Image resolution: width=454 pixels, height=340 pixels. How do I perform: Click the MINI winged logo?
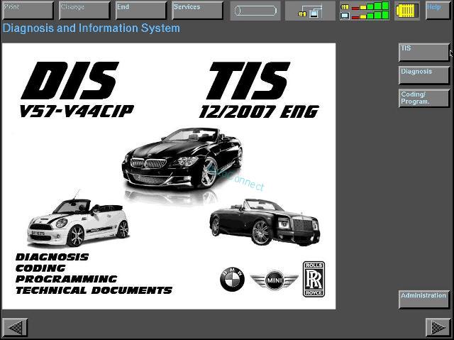(275, 280)
